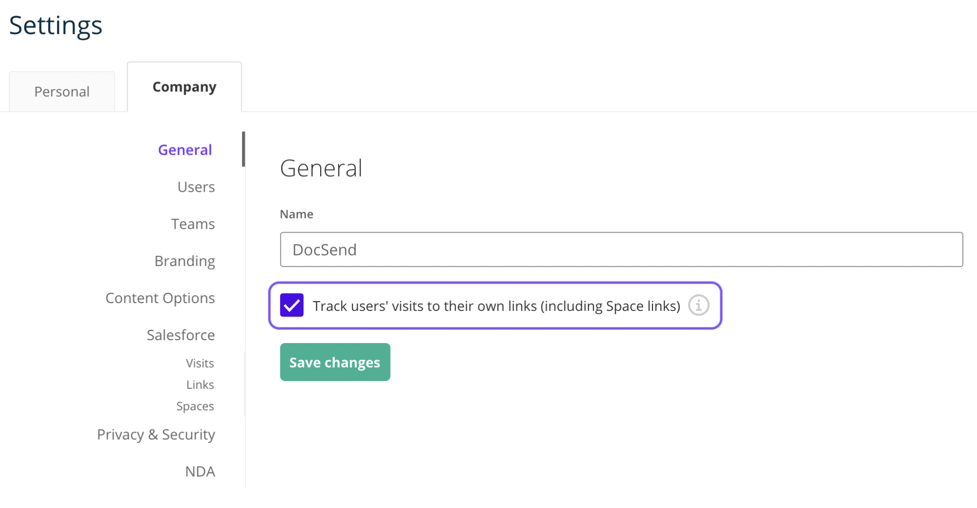
Task: Select Visits under Salesforce
Action: click(x=200, y=364)
